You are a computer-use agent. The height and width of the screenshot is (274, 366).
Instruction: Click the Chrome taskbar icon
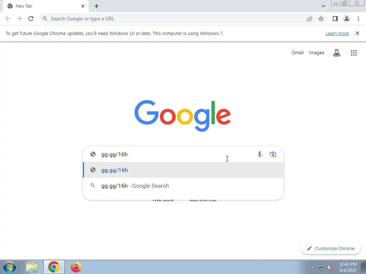[54, 267]
